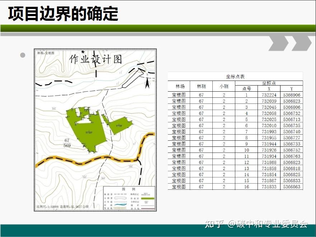Image resolution: width=316 pixels, height=237 pixels.
Task: Click the right gray chevron arrow decoration
Action: 302,43
